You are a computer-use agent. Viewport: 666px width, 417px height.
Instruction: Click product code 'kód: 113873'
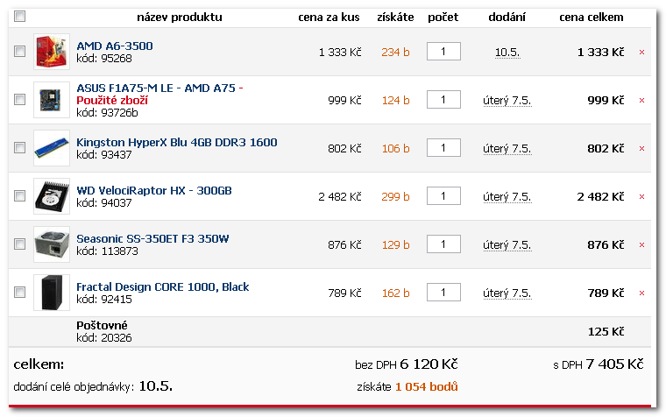[107, 251]
